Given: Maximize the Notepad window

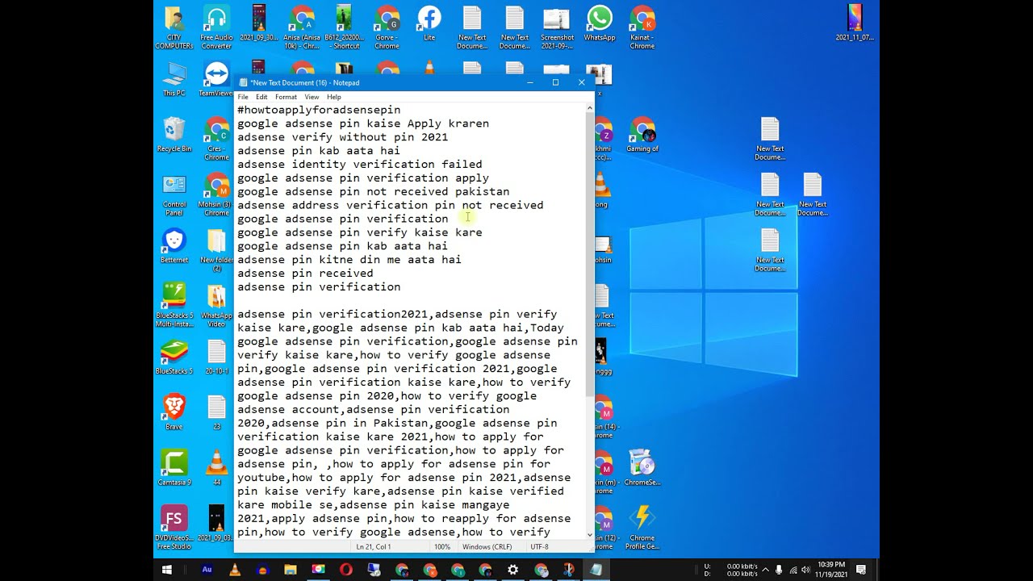Looking at the screenshot, I should coord(555,82).
